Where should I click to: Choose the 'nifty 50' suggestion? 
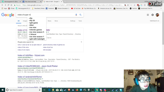[x=32, y=20]
